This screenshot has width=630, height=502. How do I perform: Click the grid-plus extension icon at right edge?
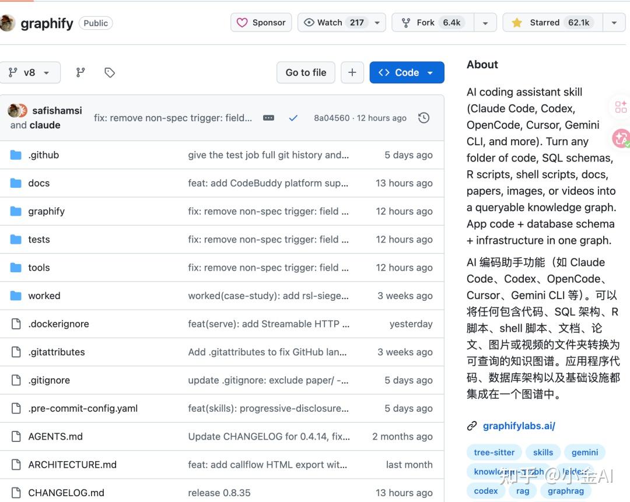coord(621,107)
